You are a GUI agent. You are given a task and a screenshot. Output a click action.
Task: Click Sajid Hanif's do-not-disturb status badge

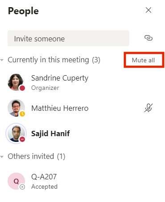point(22,139)
